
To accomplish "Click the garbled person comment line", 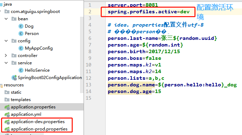I will (x=137, y=31).
